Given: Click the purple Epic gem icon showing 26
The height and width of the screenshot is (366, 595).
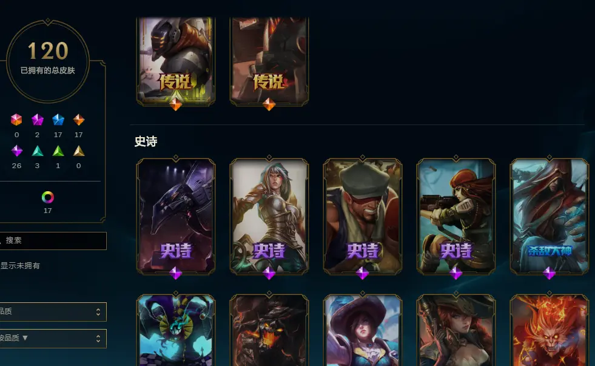Looking at the screenshot, I should 17,151.
